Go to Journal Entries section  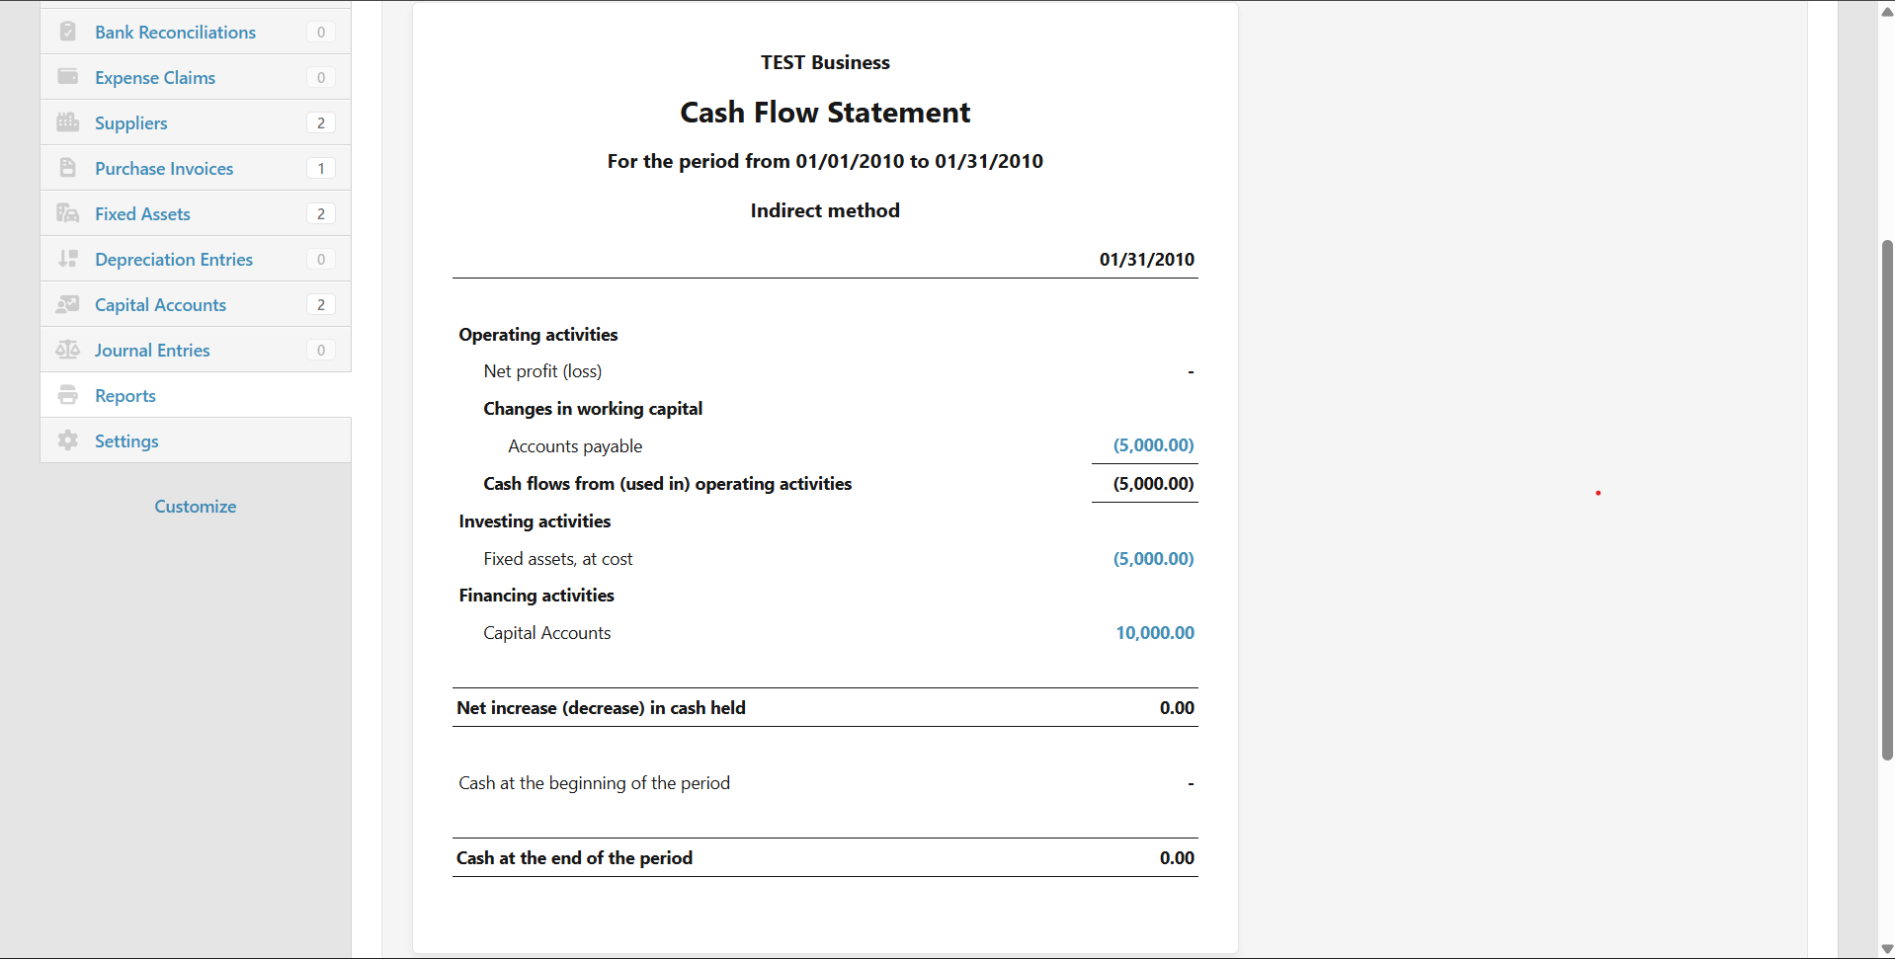152,350
